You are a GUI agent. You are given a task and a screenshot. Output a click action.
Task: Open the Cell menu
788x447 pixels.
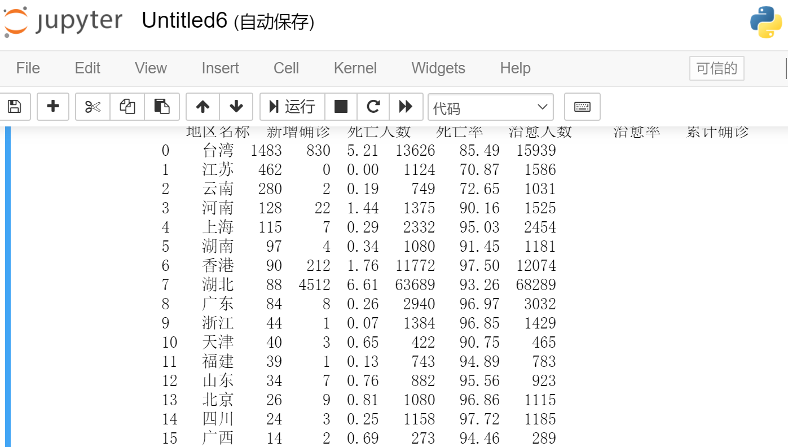click(287, 68)
